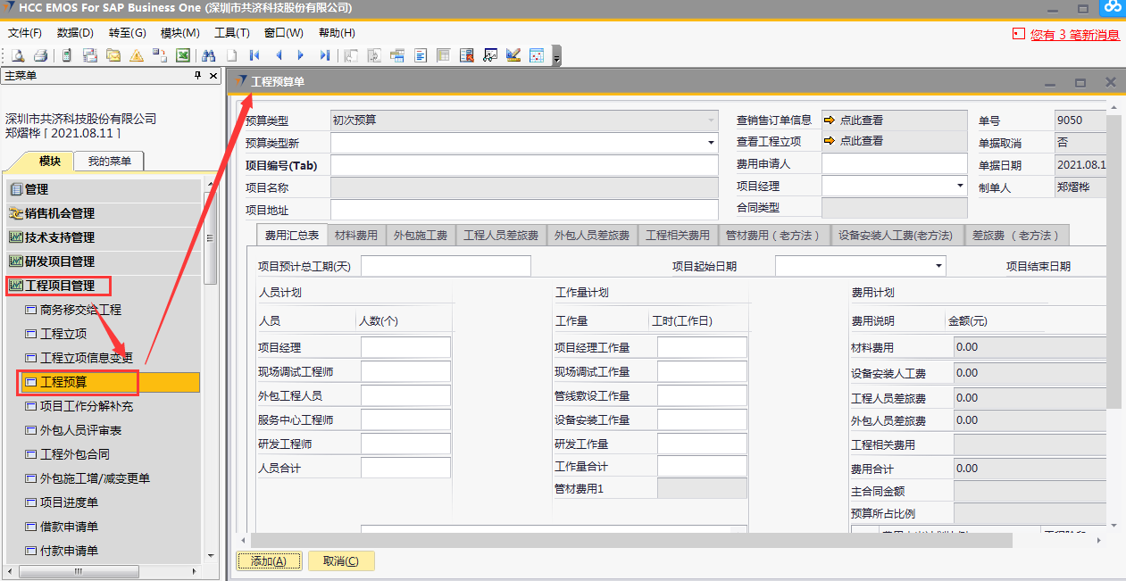
Task: Open 工程立项 in the module tree
Action: coord(63,334)
